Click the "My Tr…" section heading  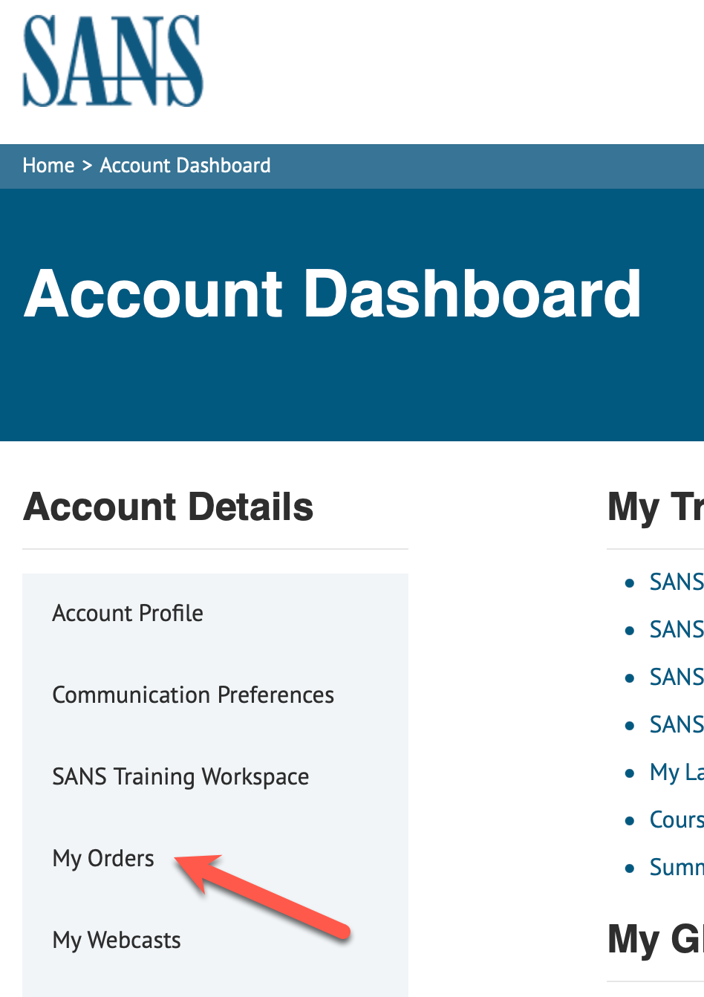655,507
